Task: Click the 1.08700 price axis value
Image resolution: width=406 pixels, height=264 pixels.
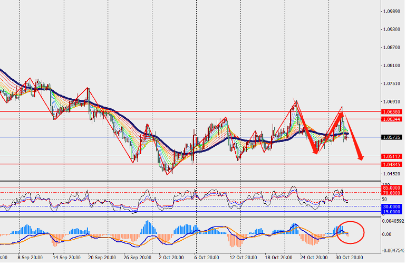Action: [391, 48]
